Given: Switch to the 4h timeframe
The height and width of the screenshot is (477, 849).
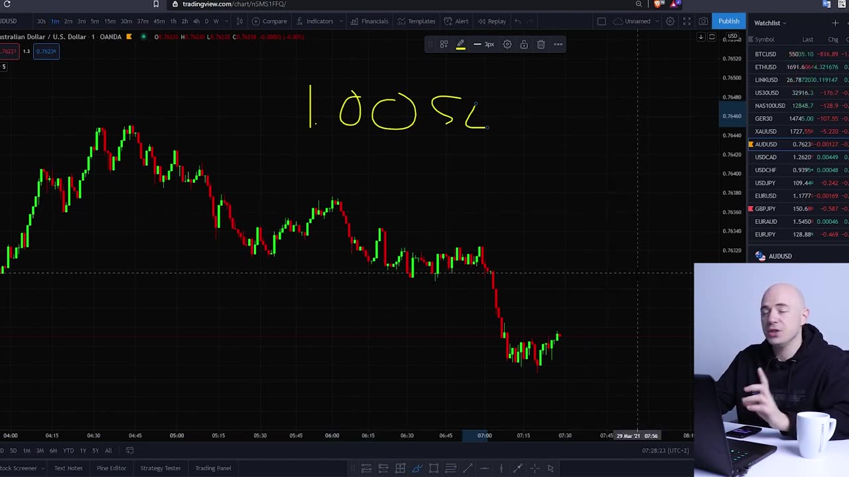Looking at the screenshot, I should 196,21.
